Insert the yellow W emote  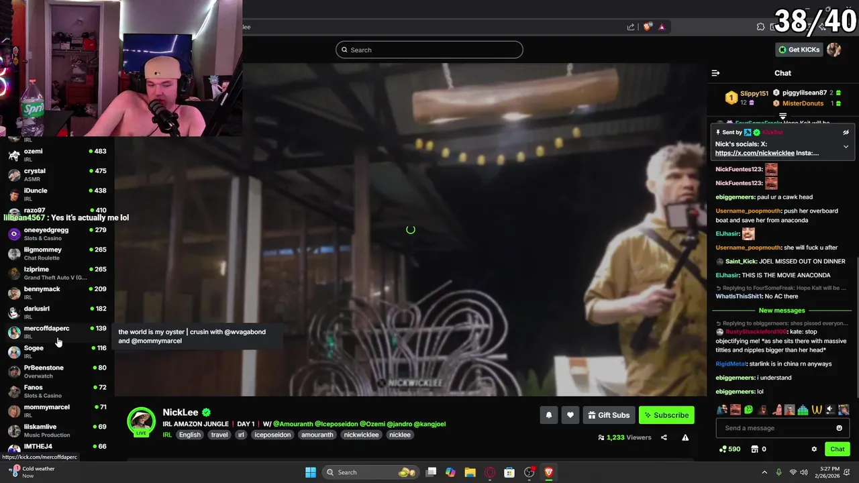tap(817, 410)
